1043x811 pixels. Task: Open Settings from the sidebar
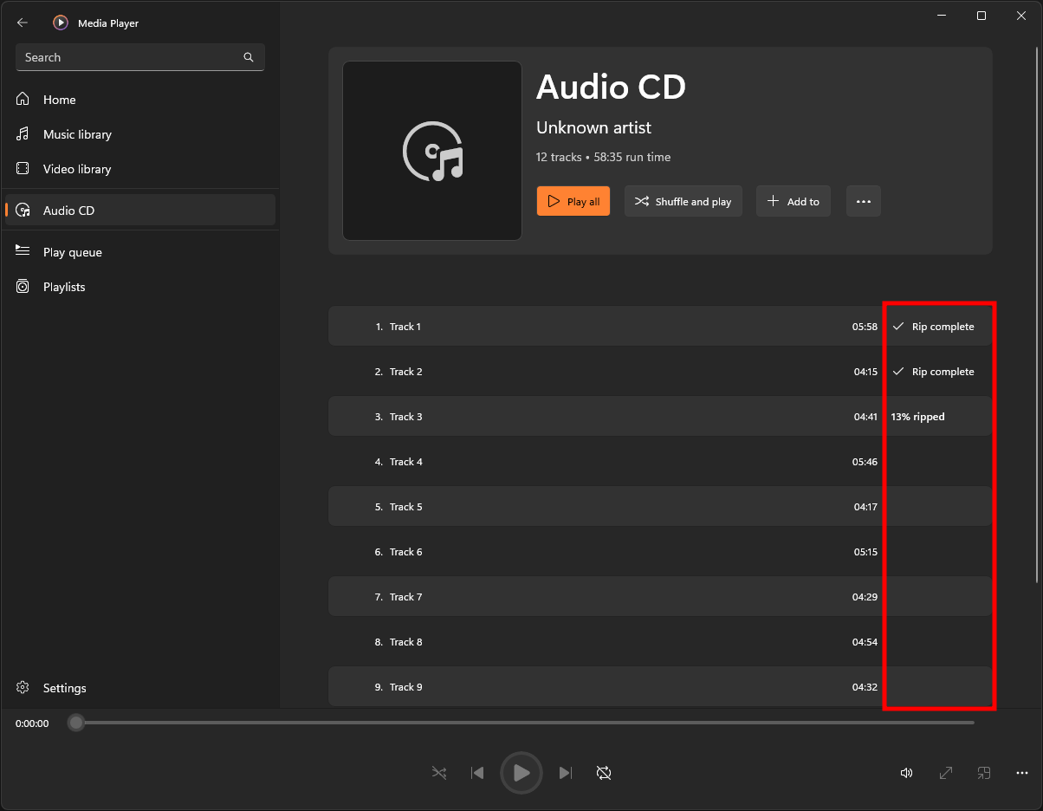click(x=64, y=688)
